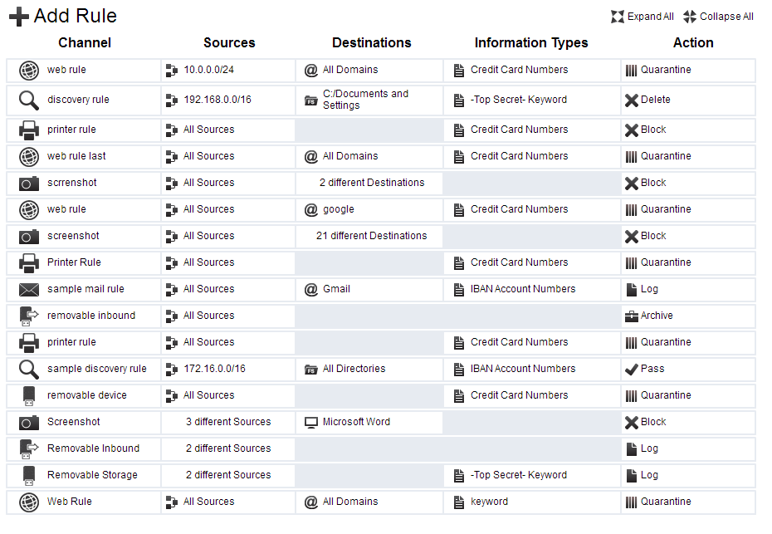Screen dimensions: 772x534
Task: Select the magnifier icon for discovery rule
Action: click(x=28, y=100)
